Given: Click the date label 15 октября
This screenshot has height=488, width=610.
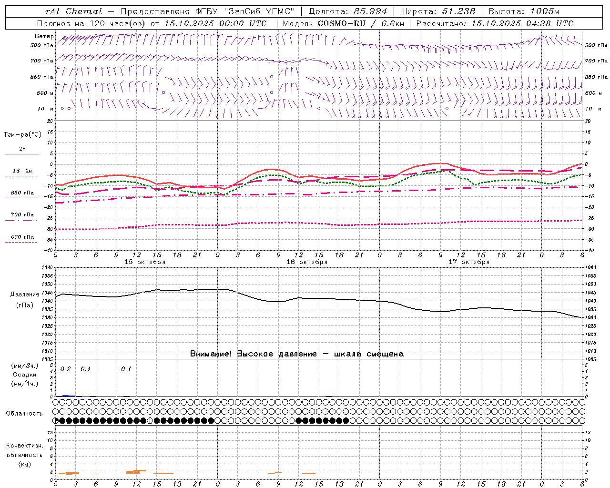Looking at the screenshot, I should [x=145, y=262].
